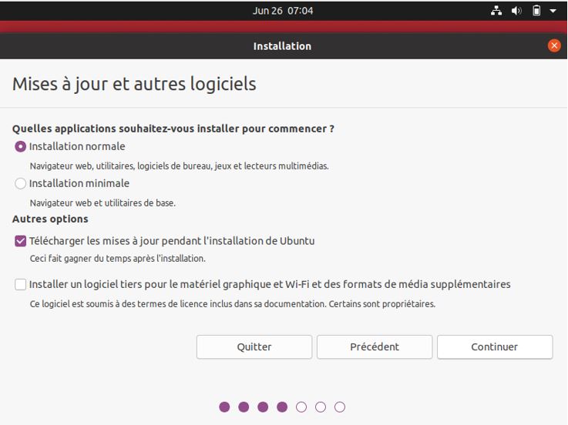Screen dimensions: 568x425
Task: Expand the system menu arrow in top bar
Action: pos(553,12)
